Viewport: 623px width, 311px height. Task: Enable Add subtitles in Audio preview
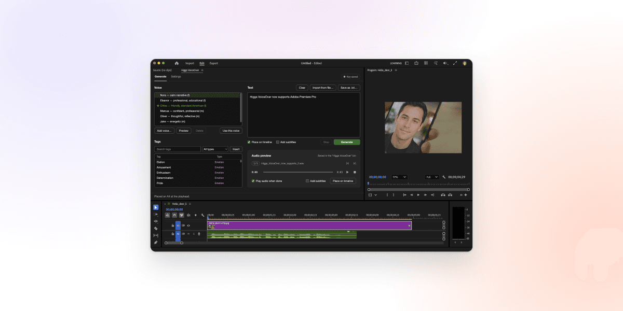click(307, 181)
